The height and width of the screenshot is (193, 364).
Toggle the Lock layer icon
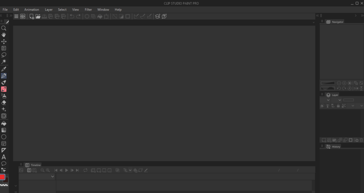[338, 106]
